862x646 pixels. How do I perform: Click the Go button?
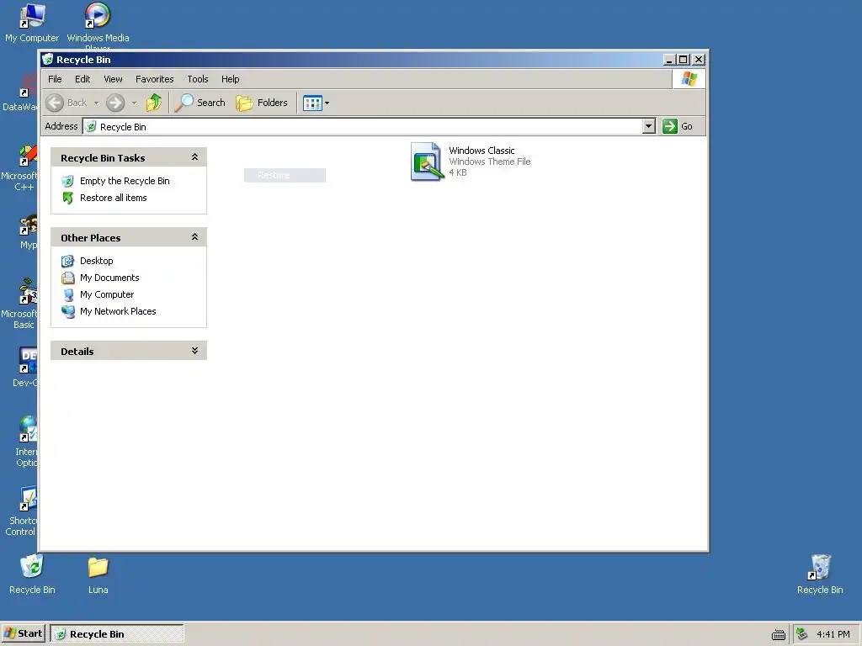678,126
